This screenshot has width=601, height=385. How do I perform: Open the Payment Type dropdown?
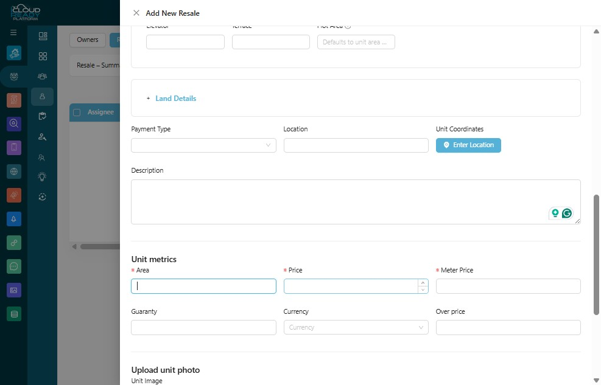click(x=203, y=145)
